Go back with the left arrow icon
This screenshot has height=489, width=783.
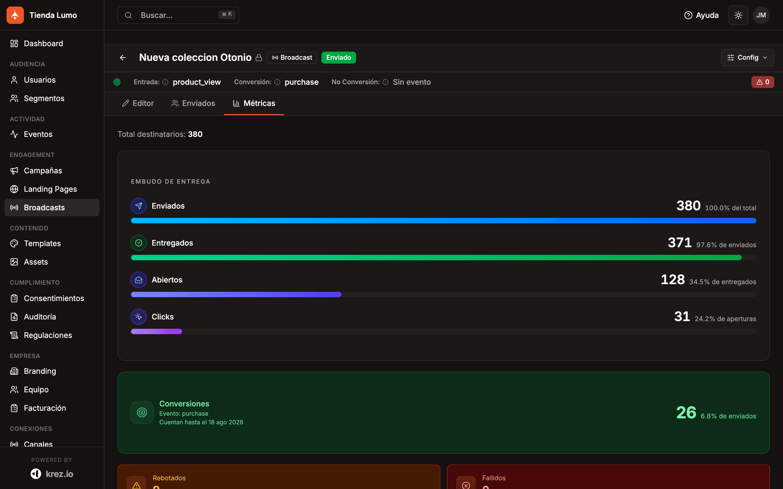123,57
